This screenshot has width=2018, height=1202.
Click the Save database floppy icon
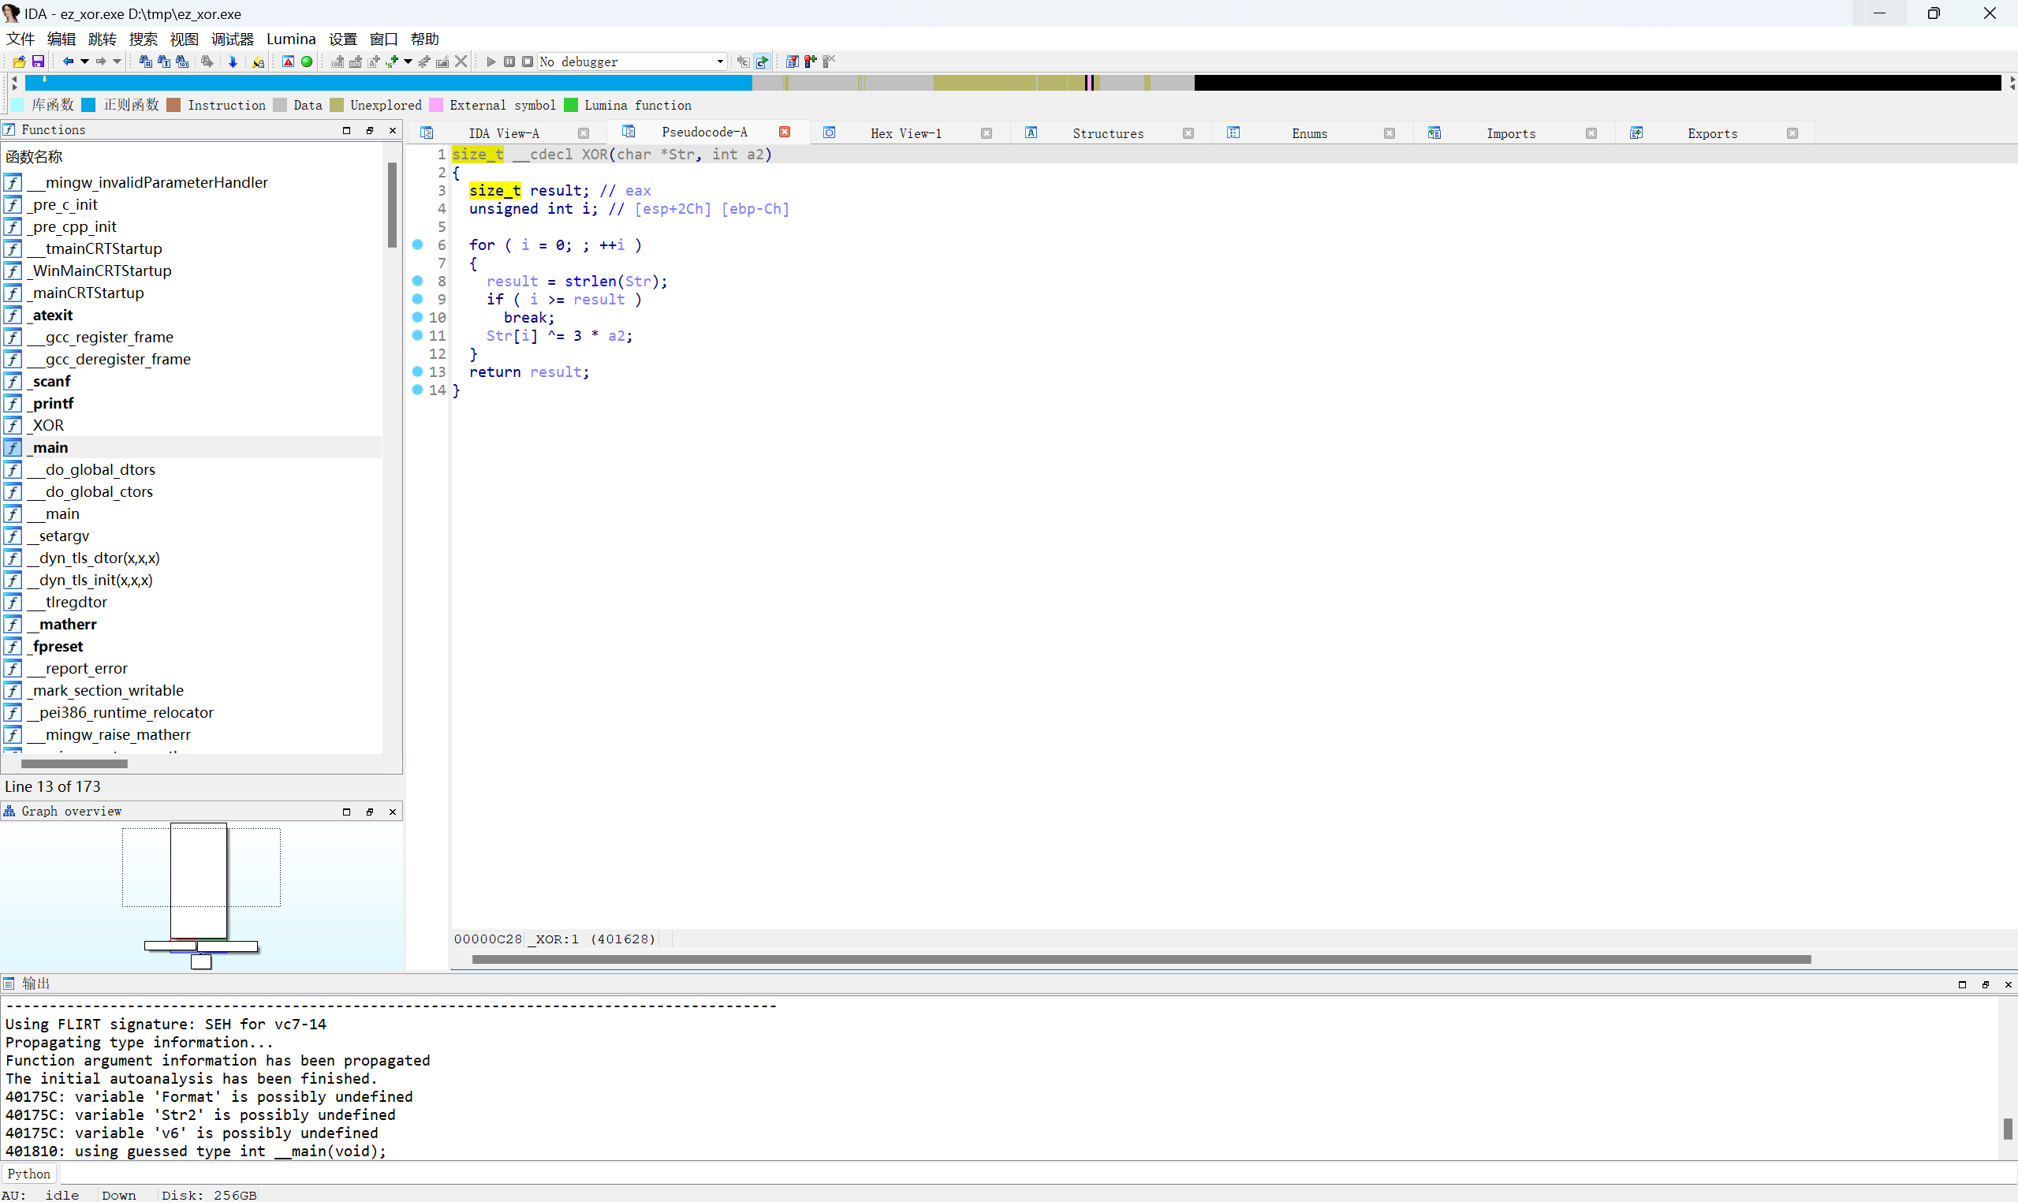[x=38, y=62]
